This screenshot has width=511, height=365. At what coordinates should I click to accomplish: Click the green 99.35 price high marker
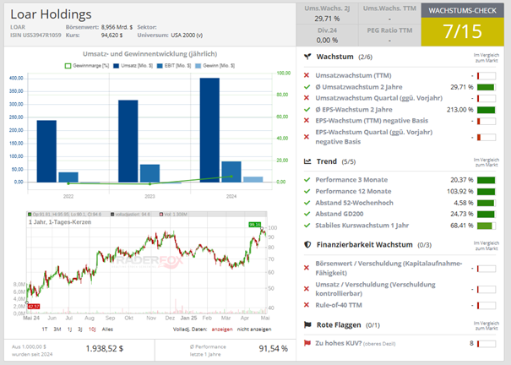(x=254, y=225)
